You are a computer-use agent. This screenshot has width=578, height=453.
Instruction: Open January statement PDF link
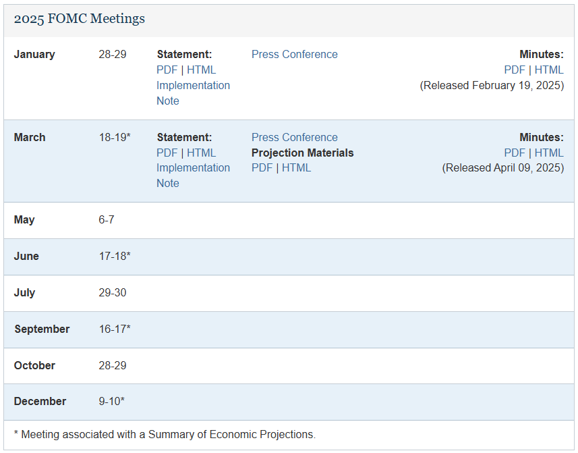point(167,70)
